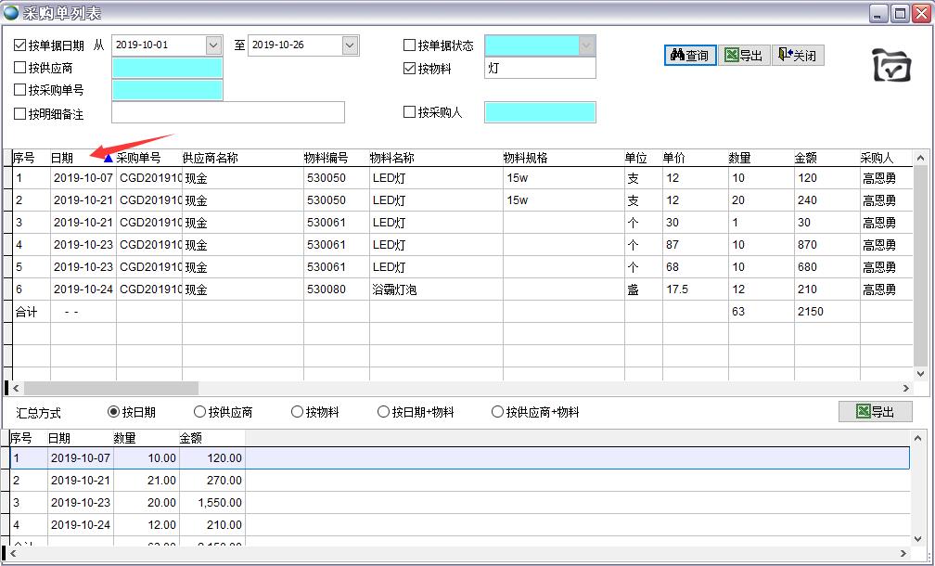
Task: Select the 浴霸灯泡 row in purchase list
Action: tap(394, 289)
